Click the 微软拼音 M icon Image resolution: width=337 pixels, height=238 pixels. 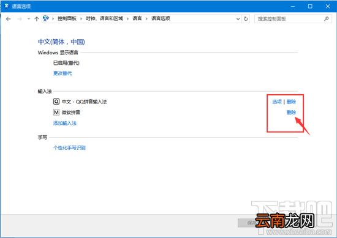(56, 112)
